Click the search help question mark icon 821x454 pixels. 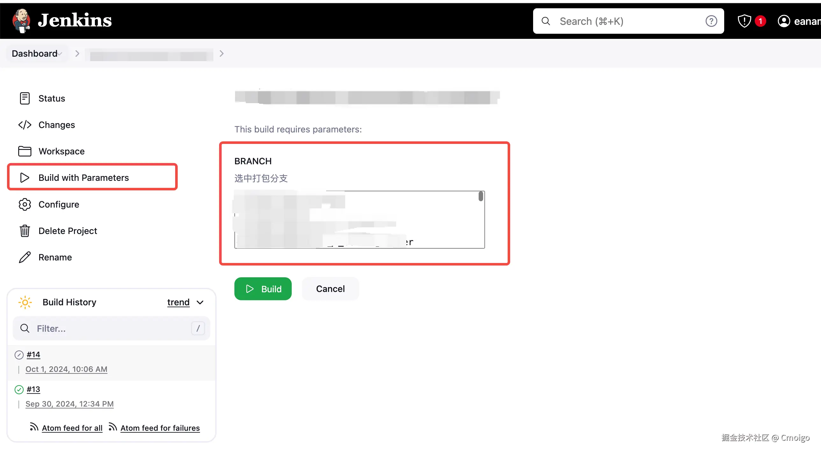coord(711,21)
